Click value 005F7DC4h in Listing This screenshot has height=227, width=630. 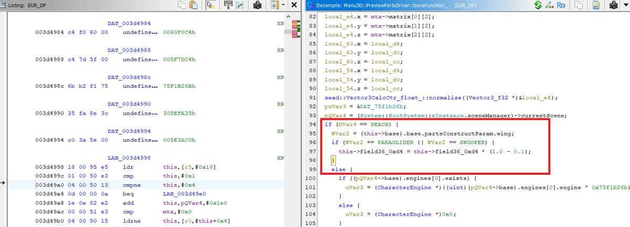coord(179,59)
